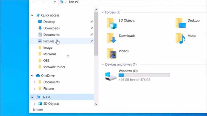Collapse the Folders (7) group
Image resolution: width=207 pixels, height=116 pixels.
103,12
